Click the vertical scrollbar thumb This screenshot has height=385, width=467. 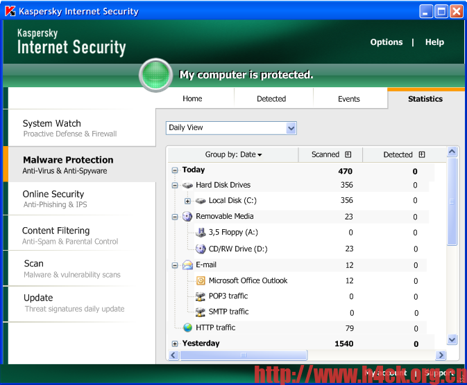click(x=452, y=202)
